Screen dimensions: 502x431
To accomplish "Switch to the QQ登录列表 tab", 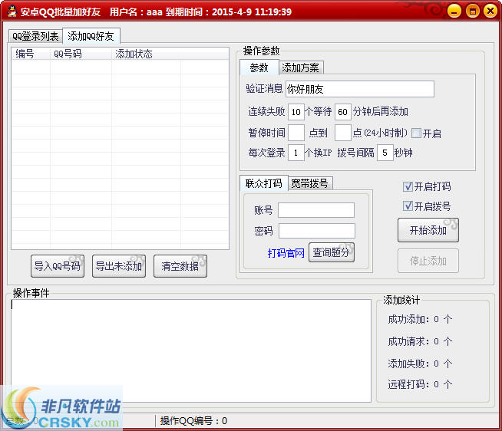I will (35, 36).
